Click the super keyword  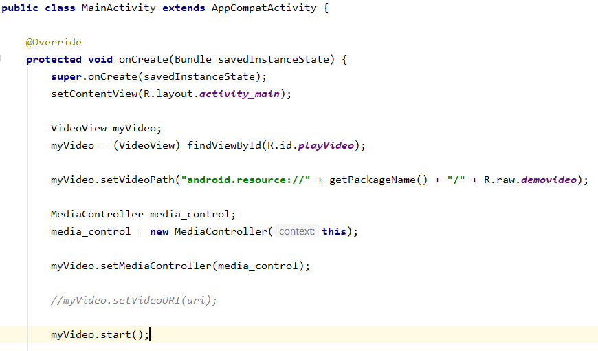(x=66, y=77)
